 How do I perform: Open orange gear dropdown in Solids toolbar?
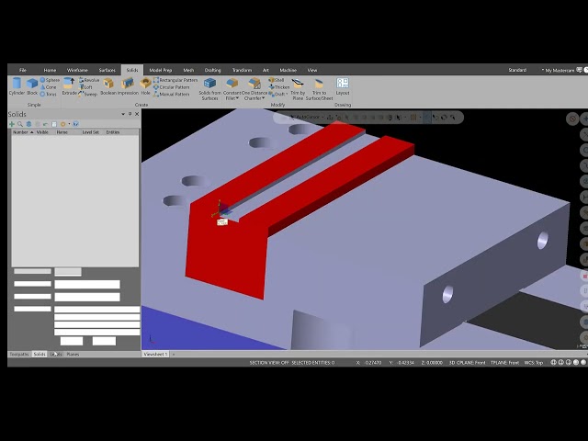[69, 124]
